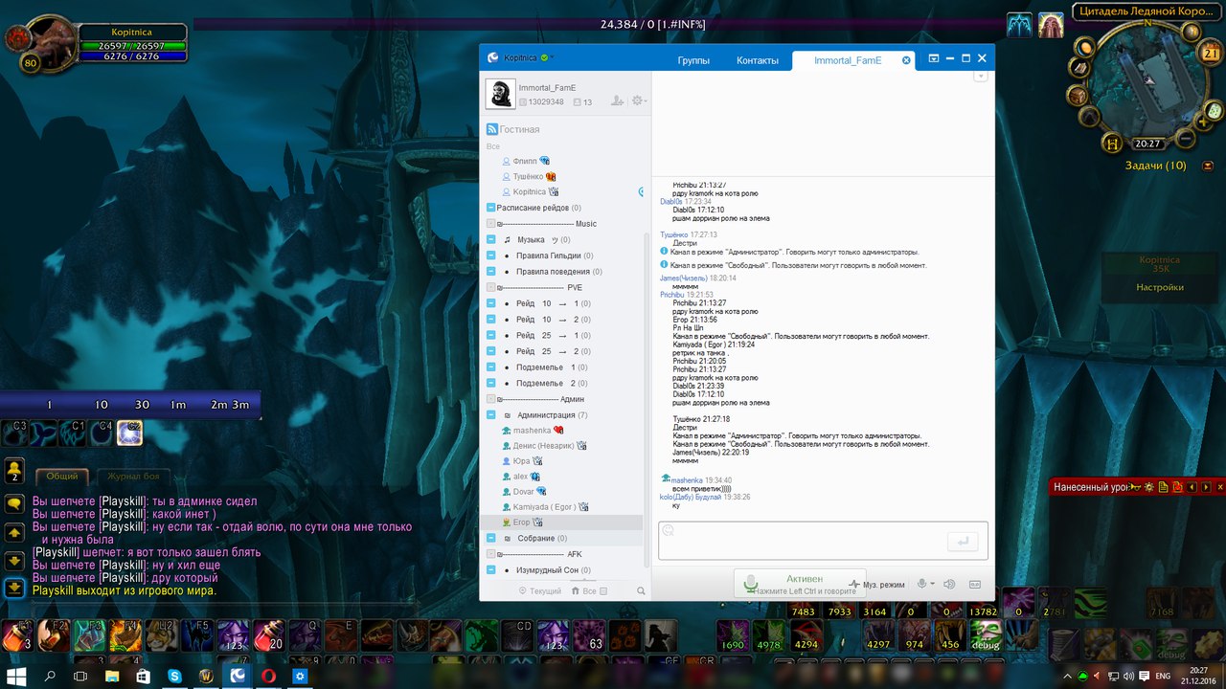Click the emoji smiley in message box
This screenshot has width=1226, height=689.
669,531
